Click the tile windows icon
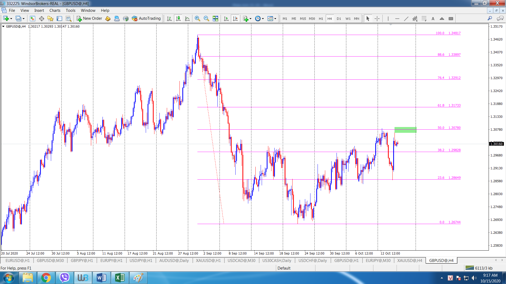 point(215,18)
